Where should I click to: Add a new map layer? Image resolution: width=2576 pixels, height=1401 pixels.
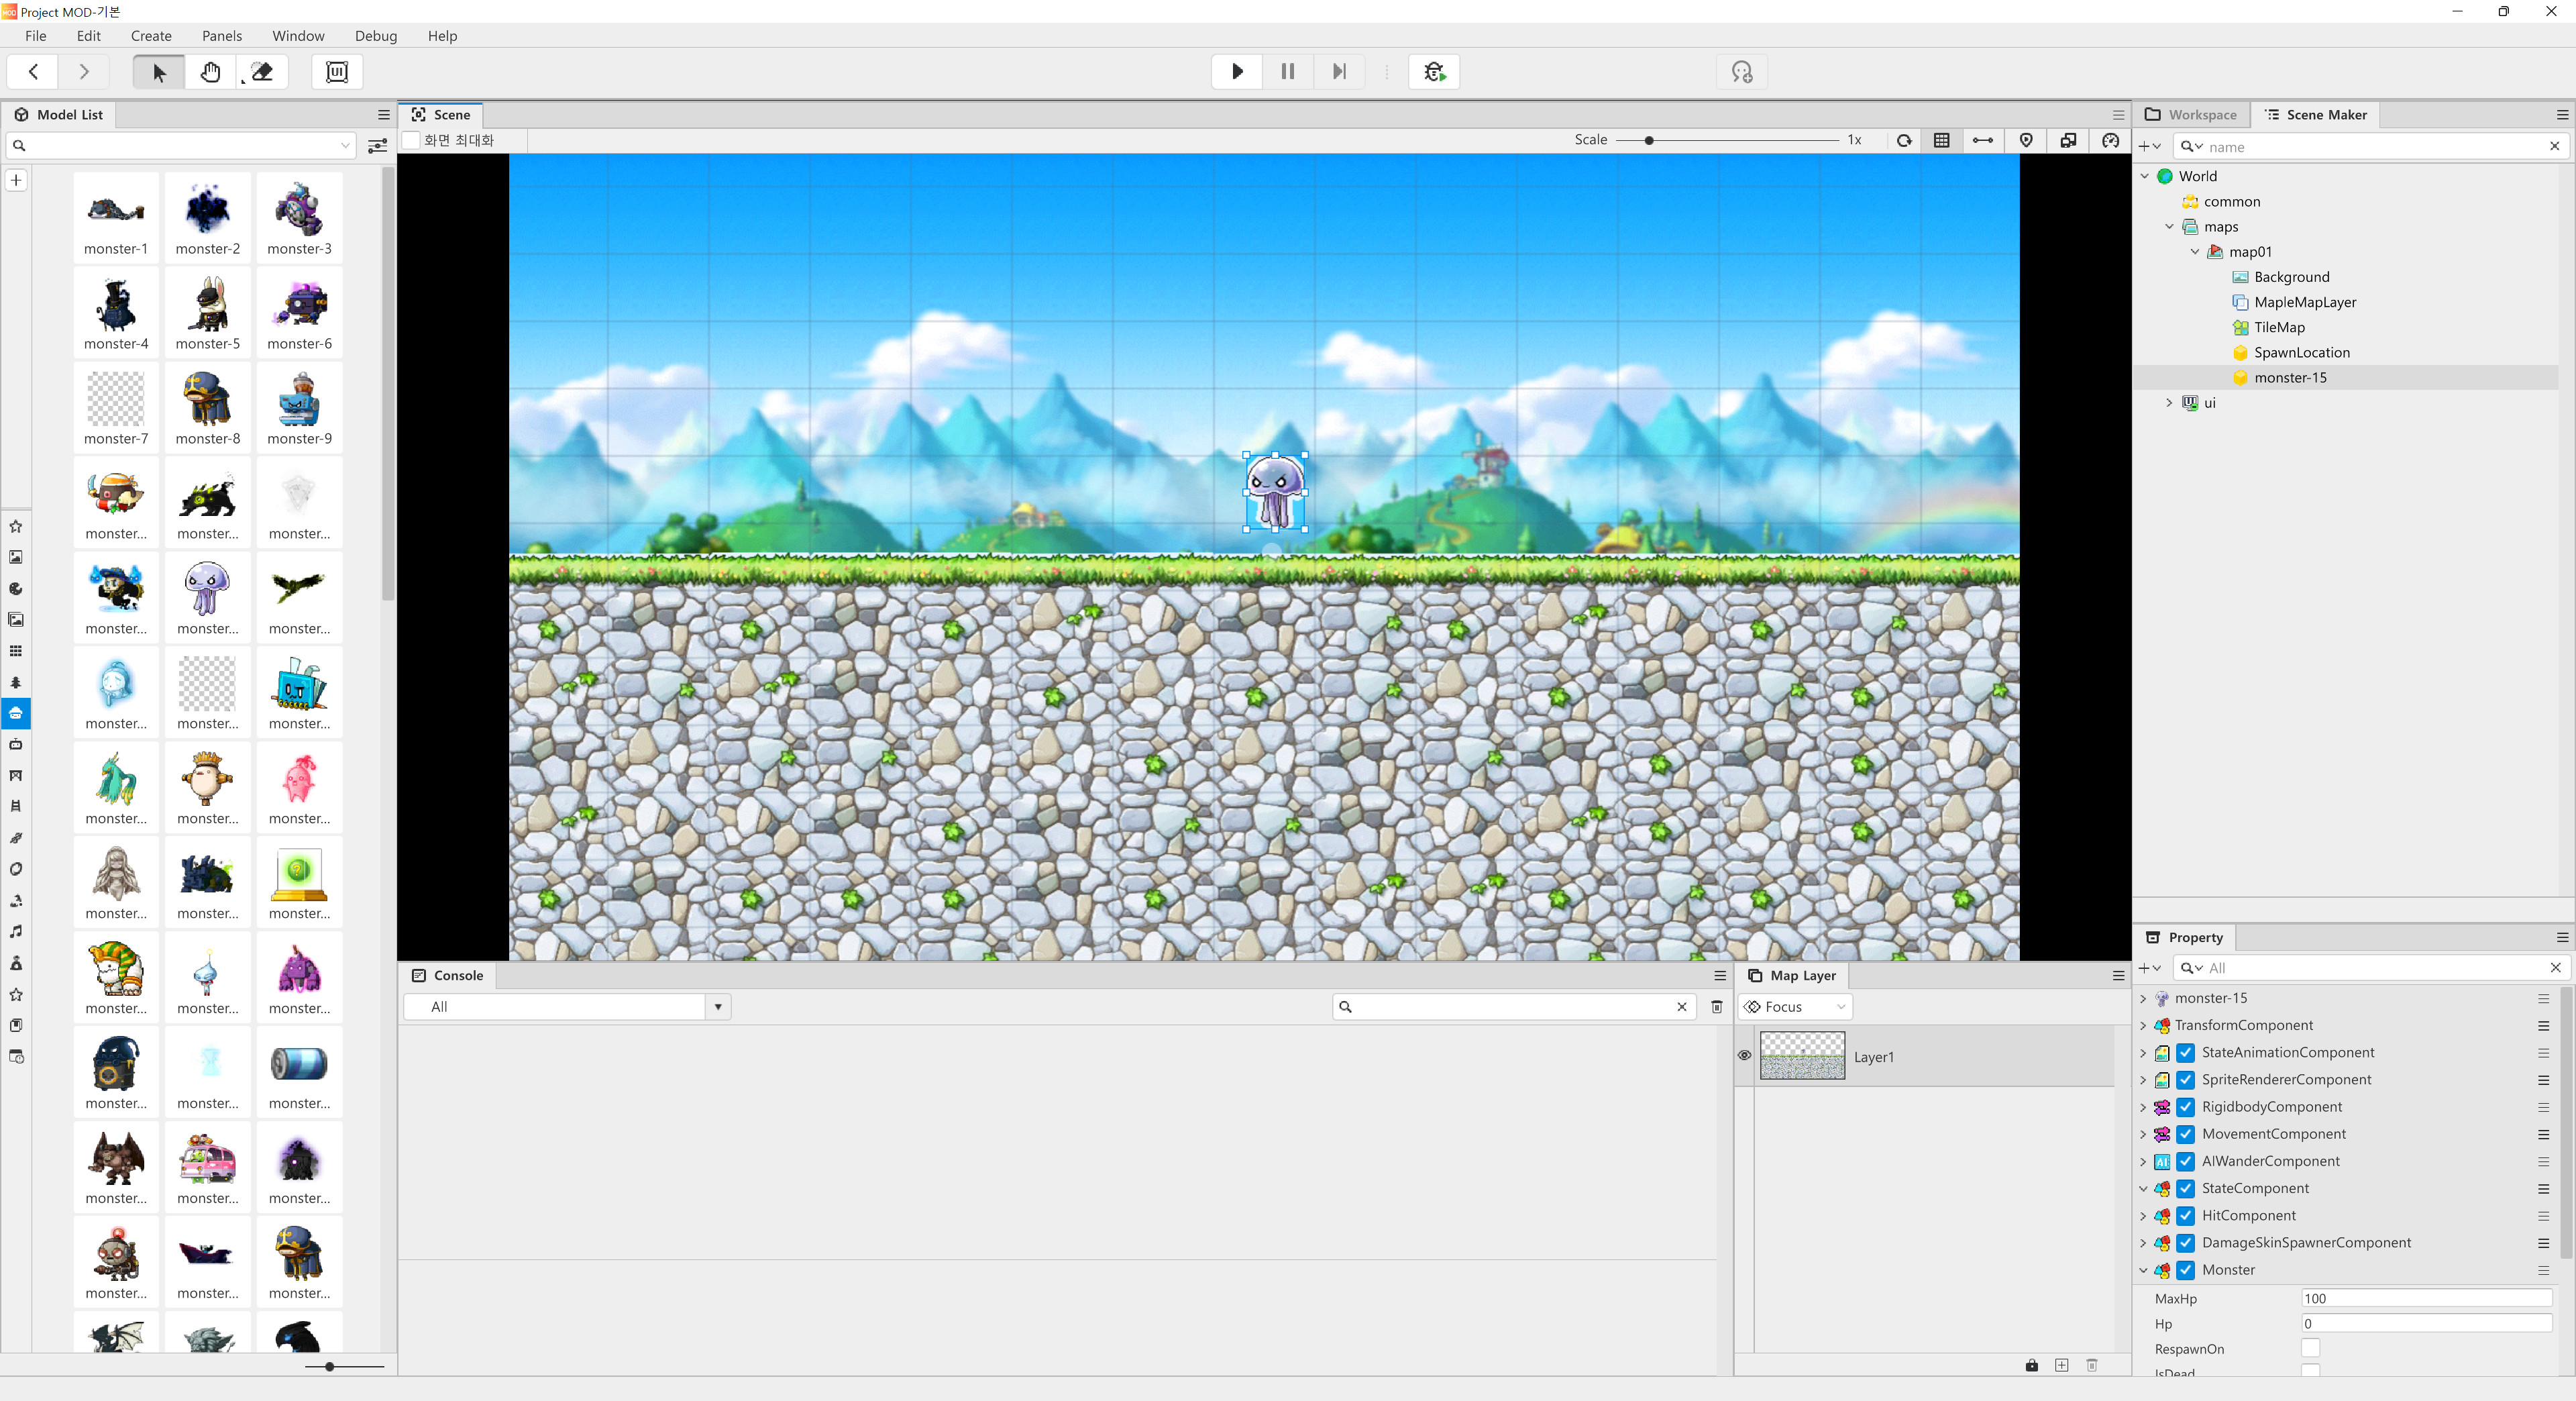point(2062,1365)
